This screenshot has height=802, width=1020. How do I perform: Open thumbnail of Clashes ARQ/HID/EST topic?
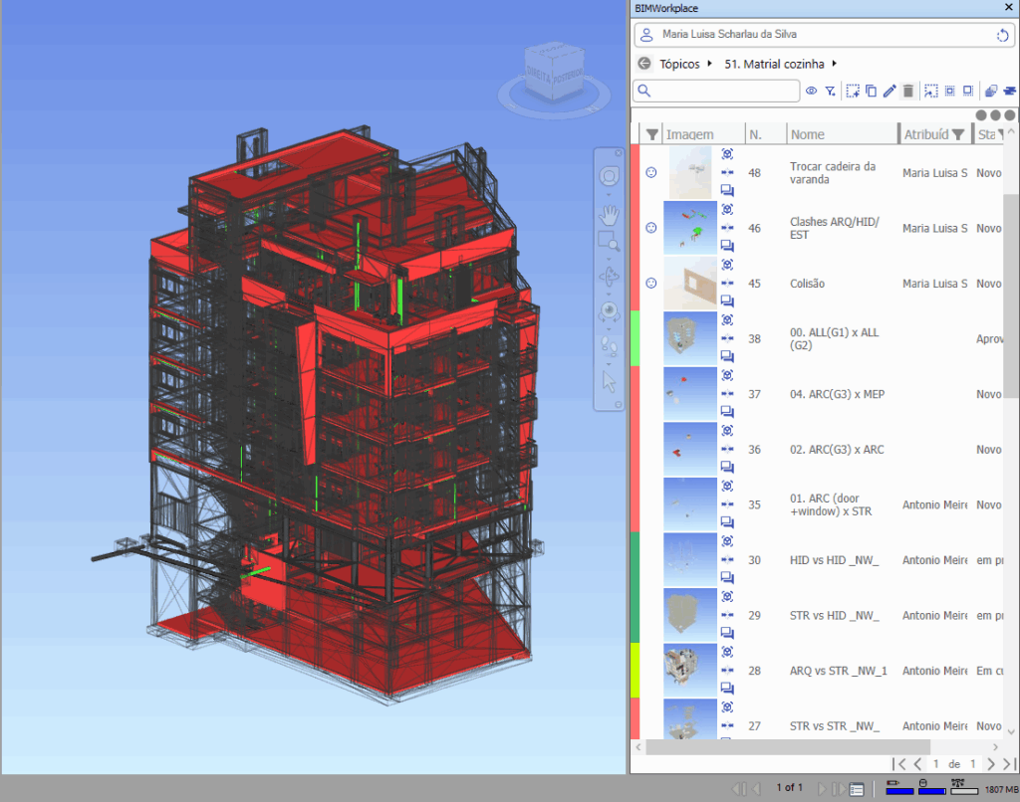(690, 228)
